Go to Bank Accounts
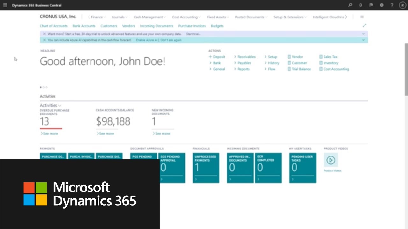Screen dimensions: 408x229 pos(84,26)
